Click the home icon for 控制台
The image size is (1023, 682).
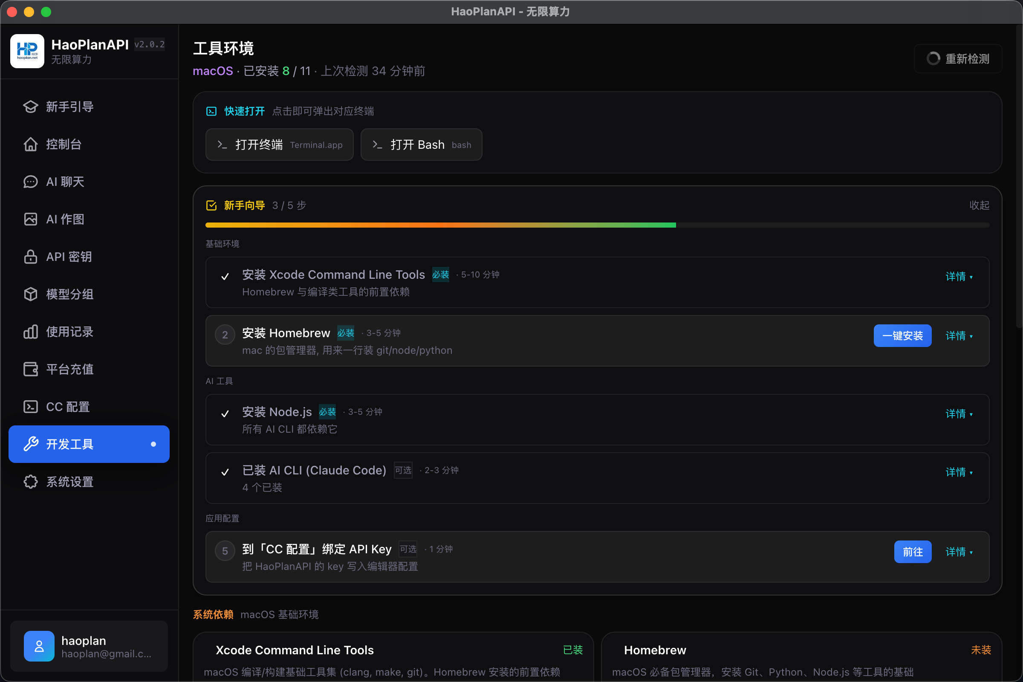click(x=30, y=144)
